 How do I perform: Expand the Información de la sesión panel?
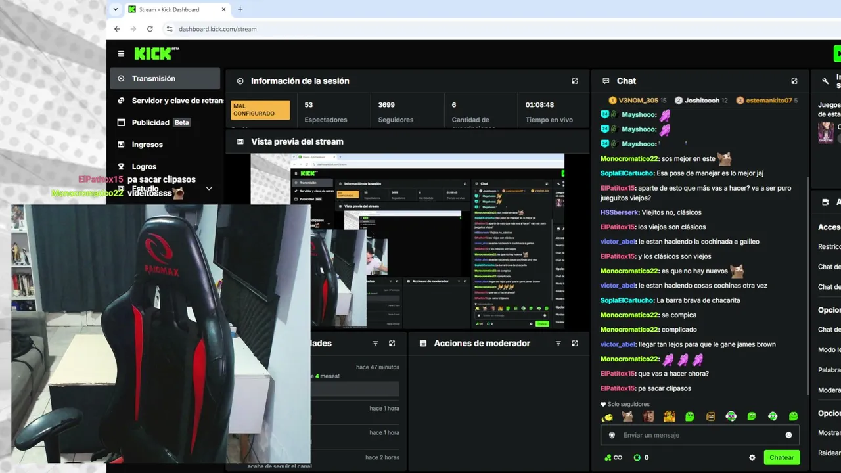point(575,81)
